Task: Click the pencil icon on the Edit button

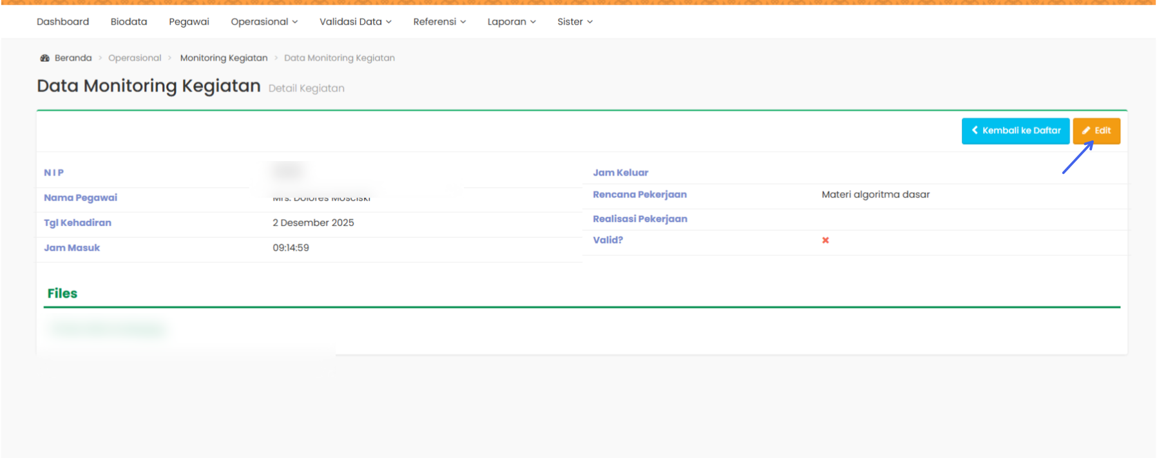Action: coord(1086,131)
